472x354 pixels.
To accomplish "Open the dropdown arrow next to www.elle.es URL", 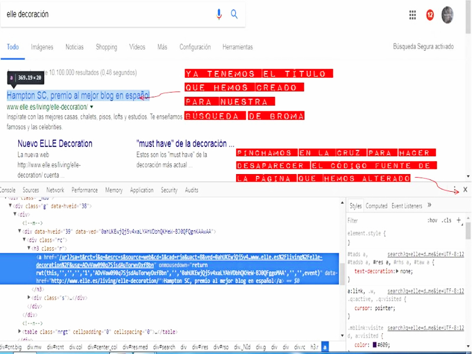I will coord(91,107).
